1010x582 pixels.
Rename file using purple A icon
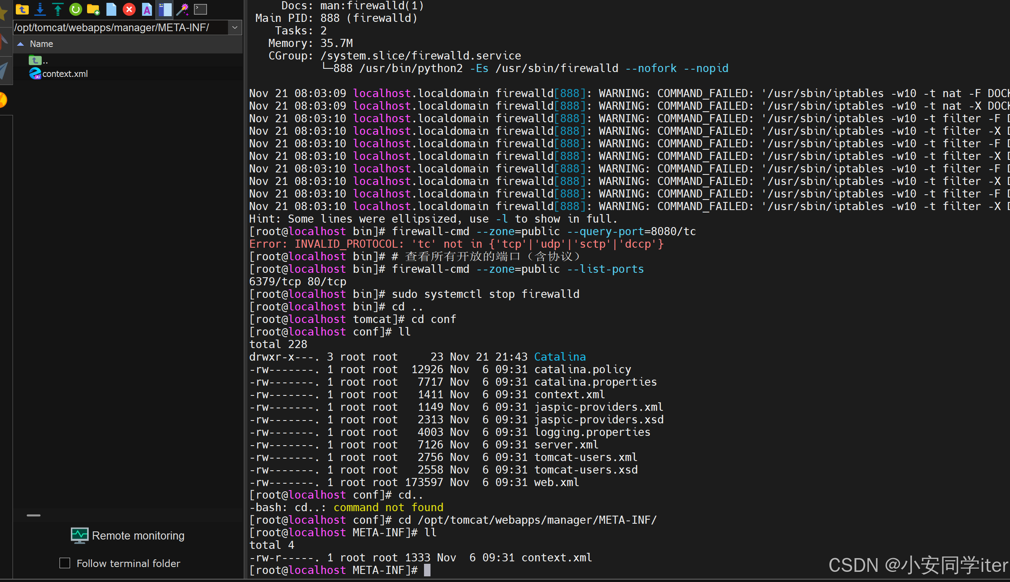tap(147, 9)
